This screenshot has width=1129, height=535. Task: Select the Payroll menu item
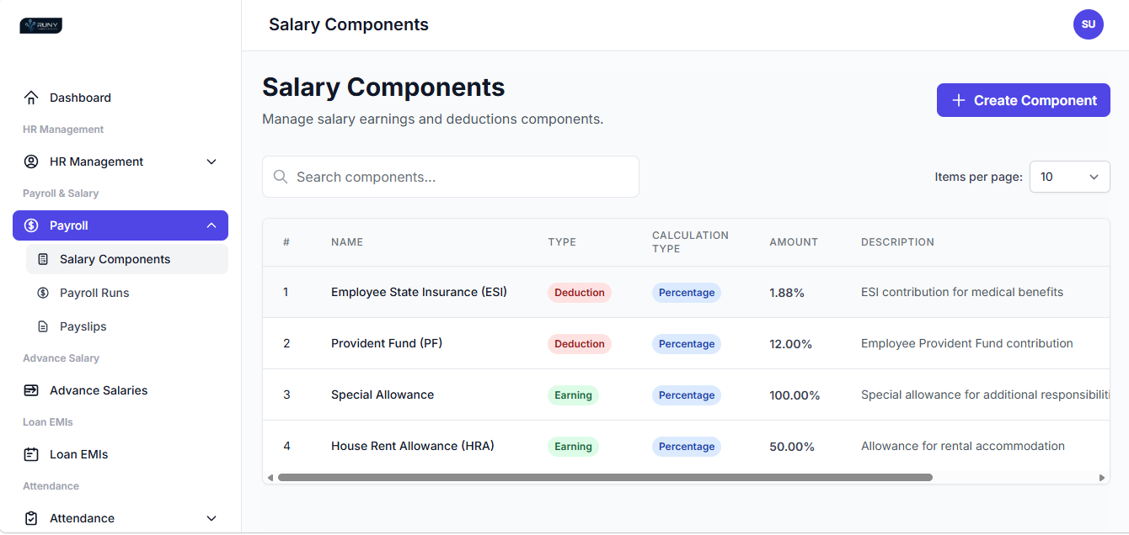coord(120,225)
